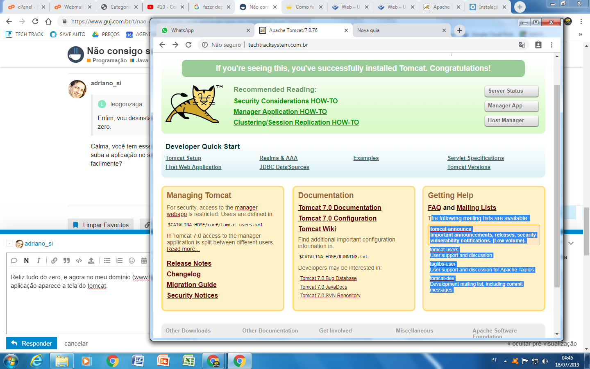Open the Server Status button
The width and height of the screenshot is (590, 369).
coord(511,91)
